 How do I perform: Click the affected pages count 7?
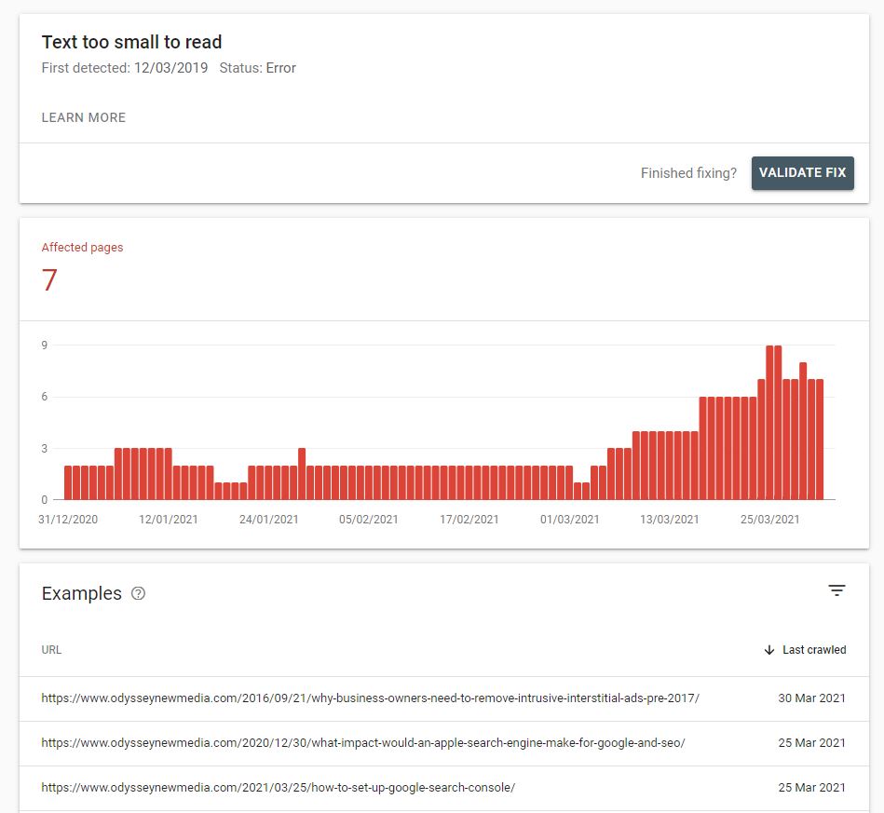[49, 280]
